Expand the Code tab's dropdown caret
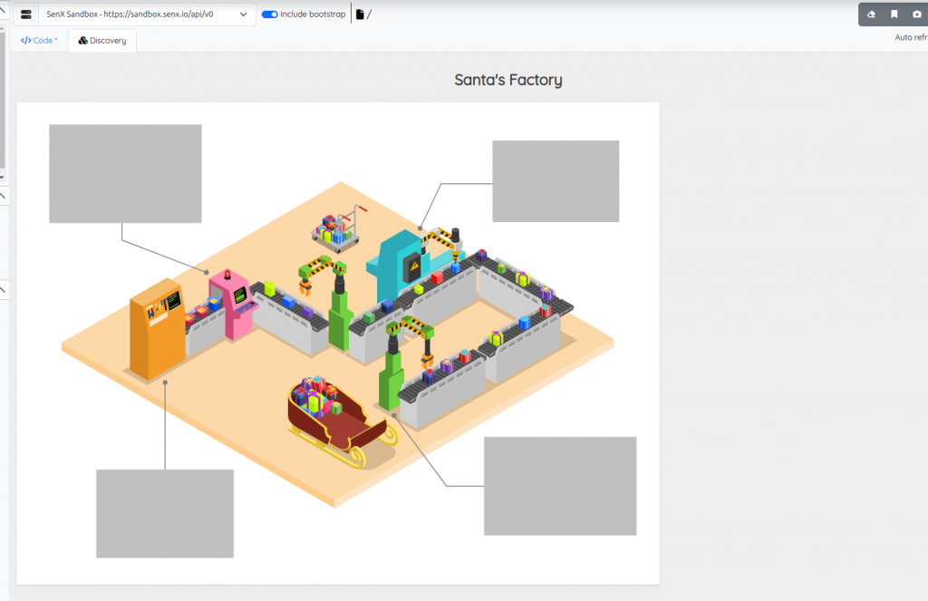 [x=54, y=40]
